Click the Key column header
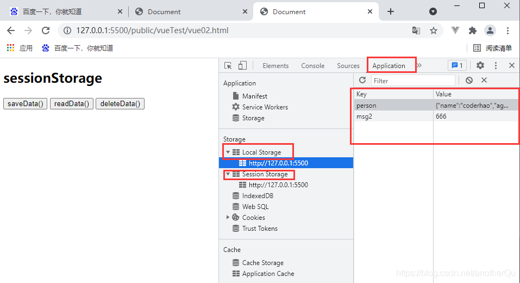Screen dimensions: 520x283 393,94
